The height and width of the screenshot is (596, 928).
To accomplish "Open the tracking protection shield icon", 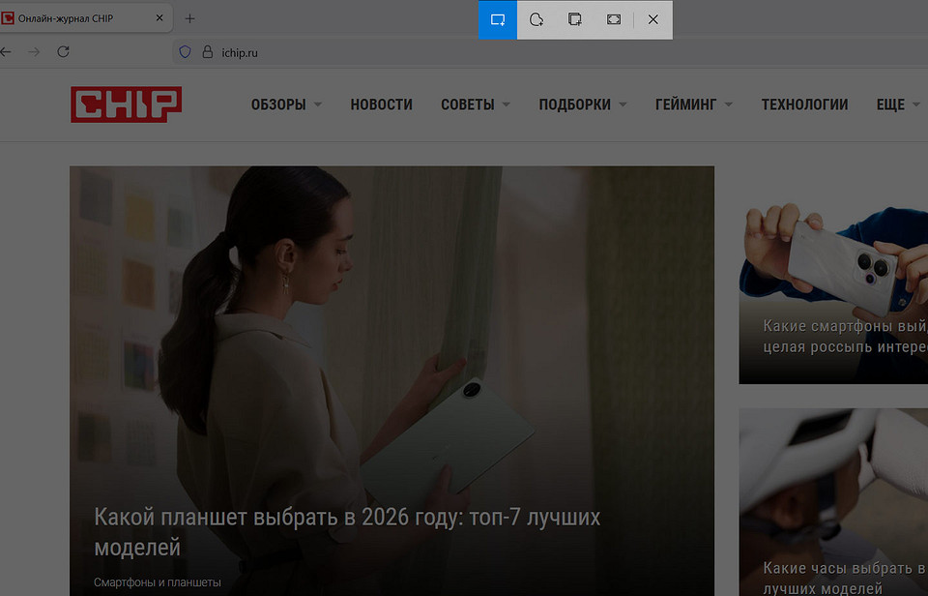I will point(186,52).
